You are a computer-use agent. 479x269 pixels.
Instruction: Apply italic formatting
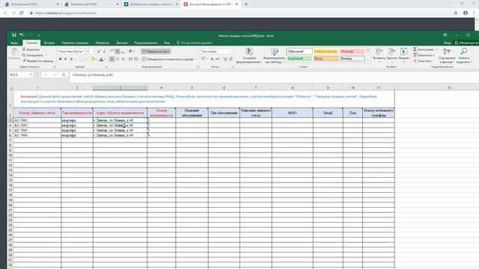click(x=66, y=59)
